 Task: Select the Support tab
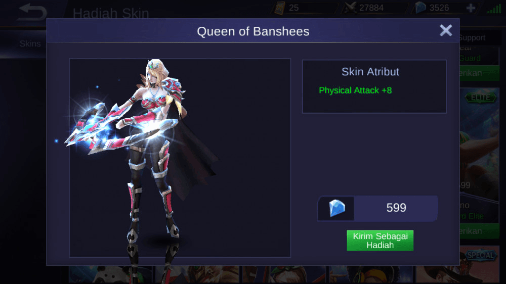[x=472, y=38]
